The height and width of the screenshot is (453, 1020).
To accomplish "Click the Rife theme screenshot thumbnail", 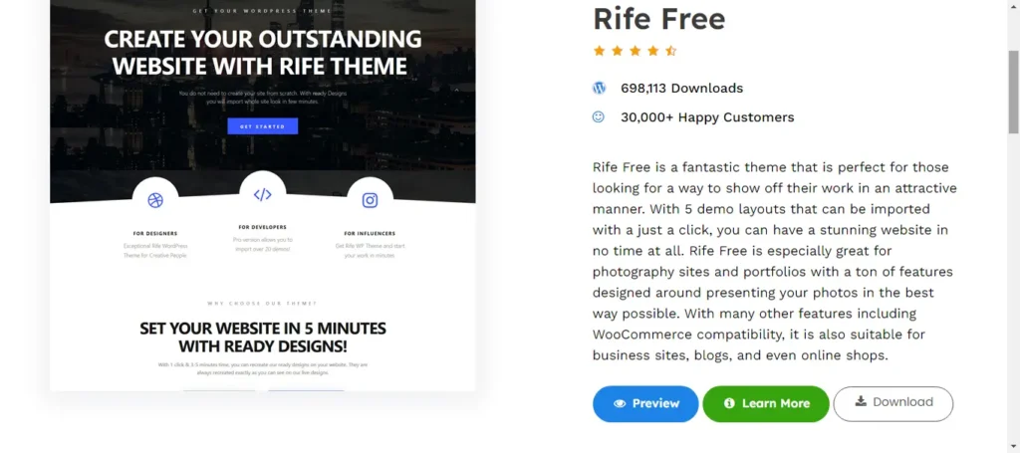I will pos(263,195).
